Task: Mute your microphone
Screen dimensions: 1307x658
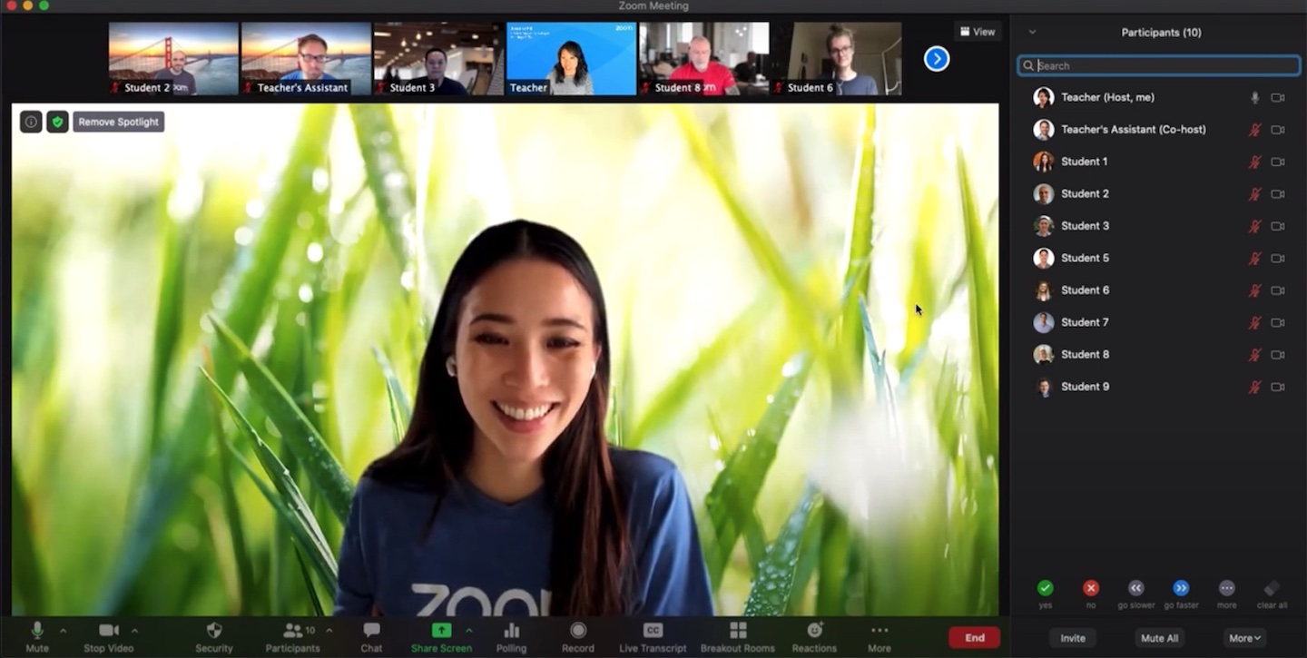Action: pyautogui.click(x=36, y=635)
